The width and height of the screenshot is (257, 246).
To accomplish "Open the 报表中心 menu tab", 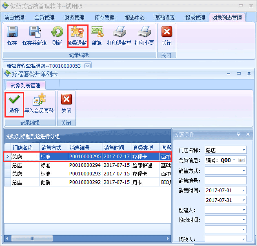I will point(135,18).
